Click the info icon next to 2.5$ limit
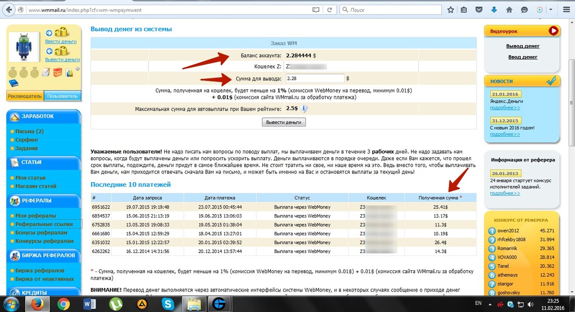The width and height of the screenshot is (575, 312). point(304,109)
